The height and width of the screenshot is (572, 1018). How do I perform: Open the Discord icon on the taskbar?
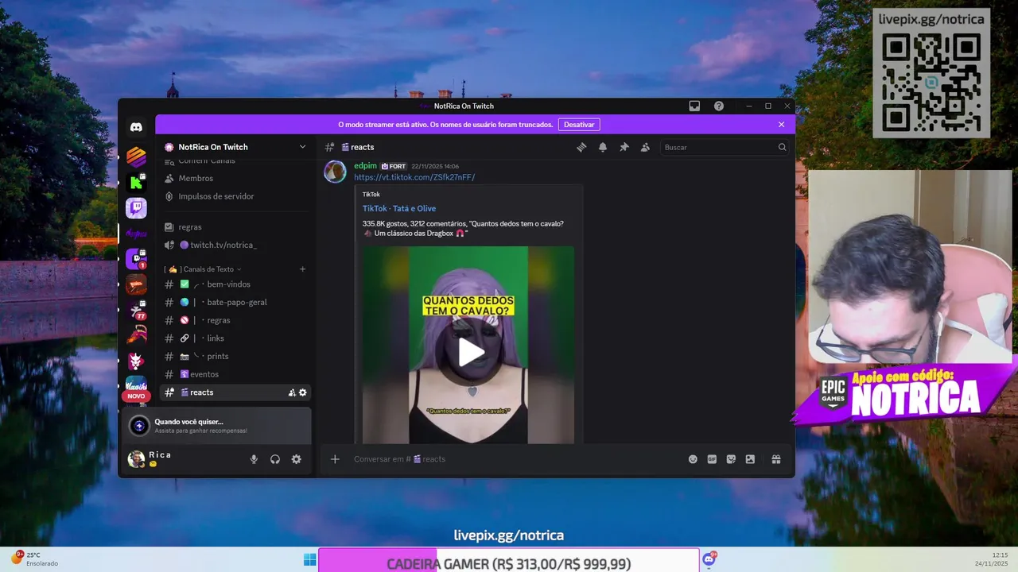click(709, 559)
